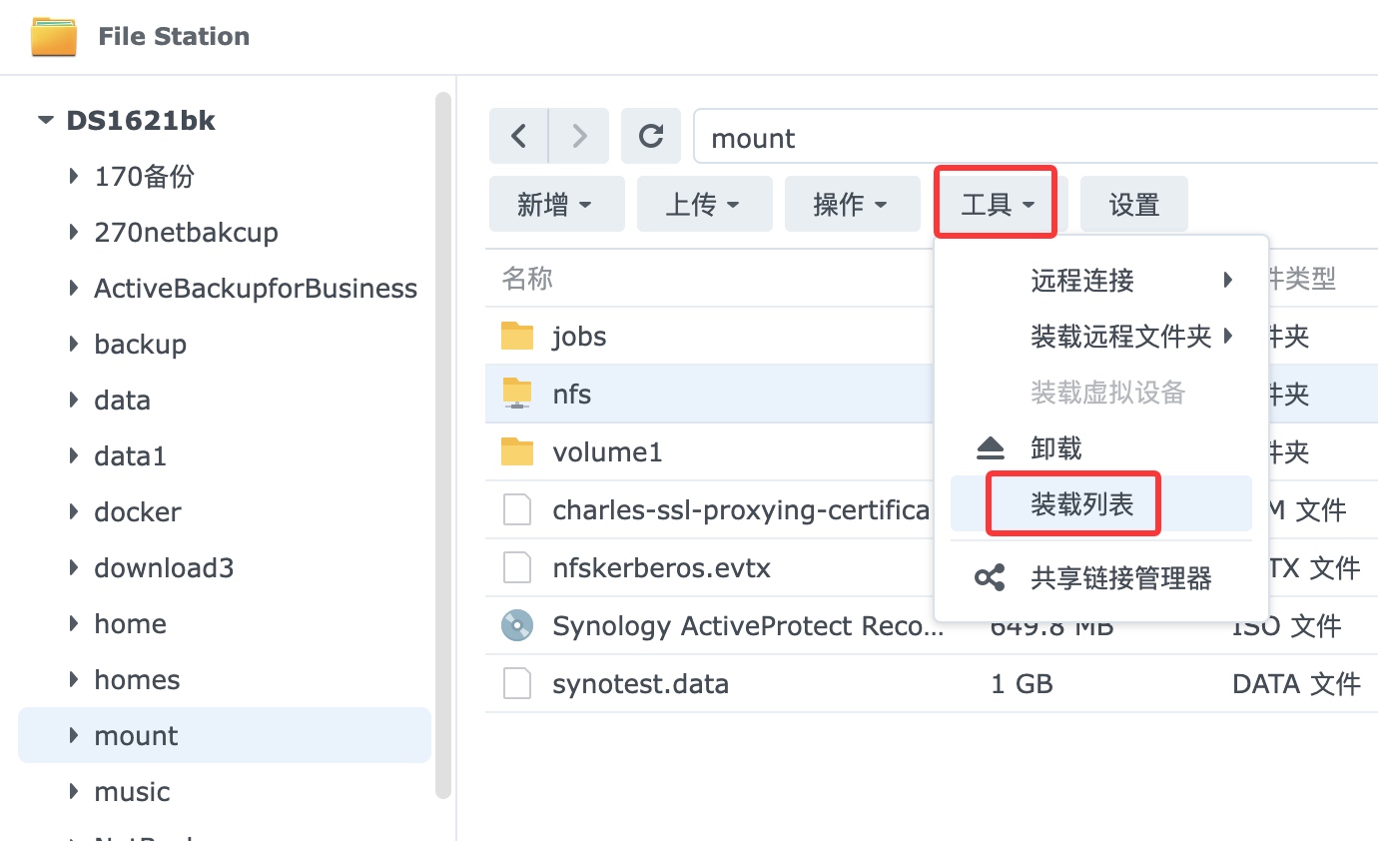Image resolution: width=1378 pixels, height=841 pixels.
Task: Click the 设置 button
Action: click(1134, 205)
